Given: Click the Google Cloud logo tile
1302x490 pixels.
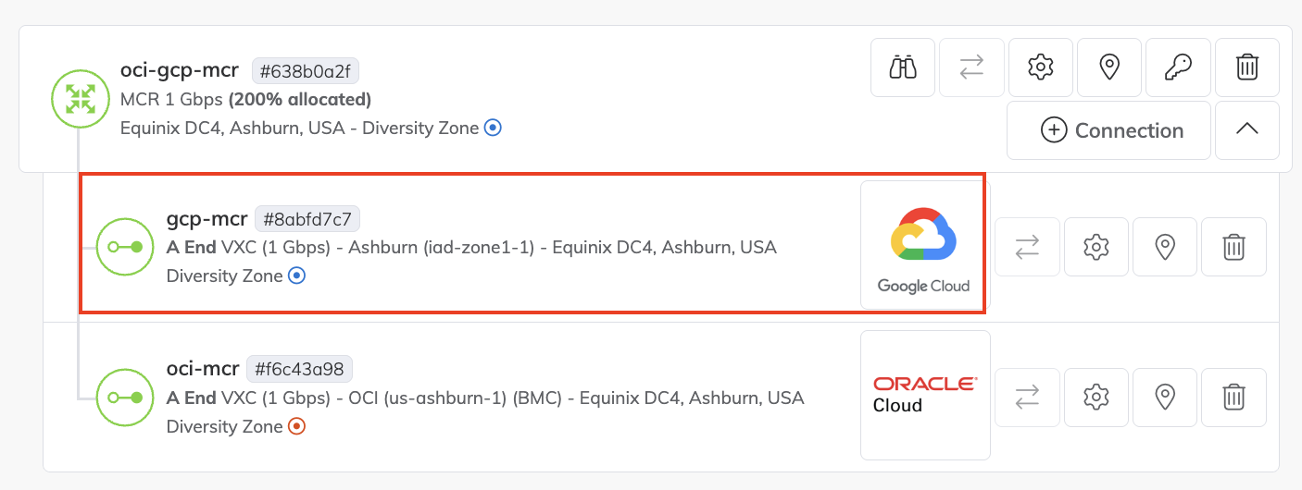Looking at the screenshot, I should pos(924,245).
